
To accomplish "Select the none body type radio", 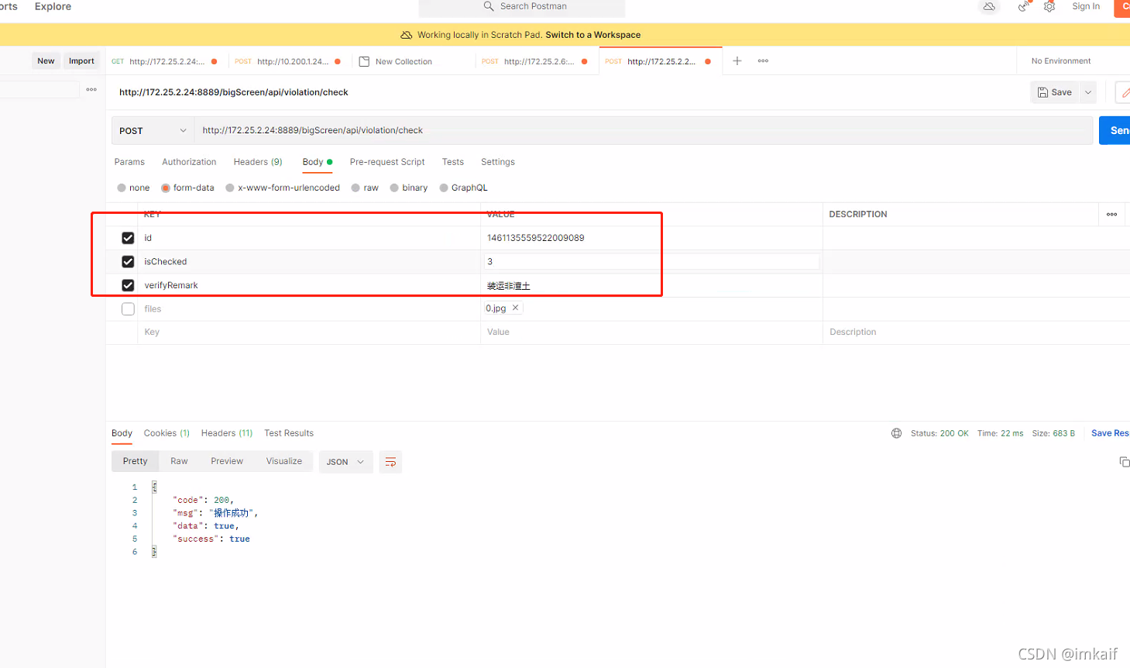I will point(122,188).
